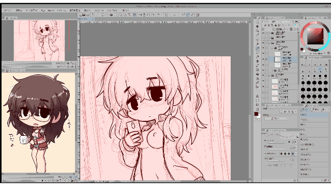Screen dimensions: 331x186
Task: Select the Move layer tool
Action: [x=258, y=39]
